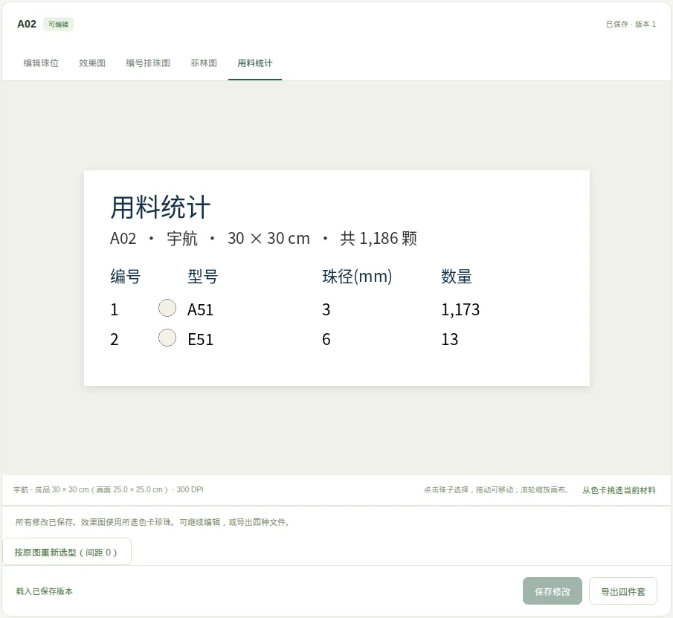Click the 保存修改 button
The width and height of the screenshot is (673, 618).
(553, 591)
